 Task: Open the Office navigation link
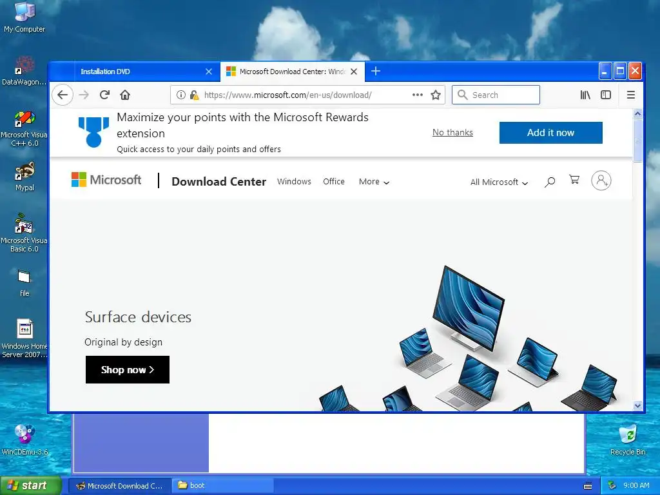pos(334,181)
